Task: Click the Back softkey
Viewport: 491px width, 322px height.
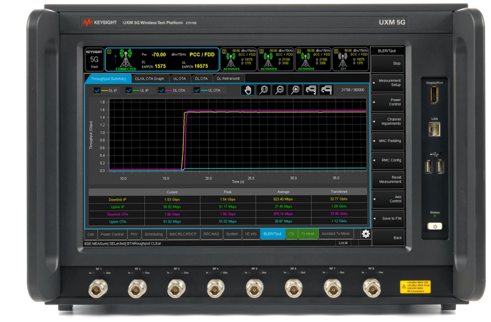Action: pyautogui.click(x=388, y=238)
